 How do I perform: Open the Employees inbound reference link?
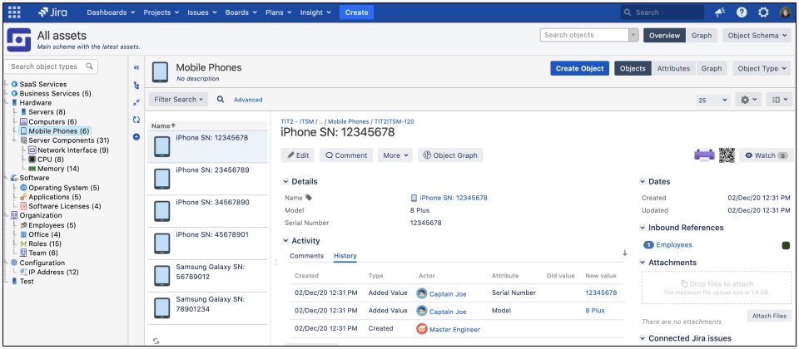tap(673, 245)
